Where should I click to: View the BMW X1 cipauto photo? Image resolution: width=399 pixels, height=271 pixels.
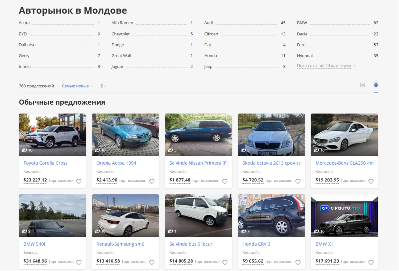[x=344, y=216]
